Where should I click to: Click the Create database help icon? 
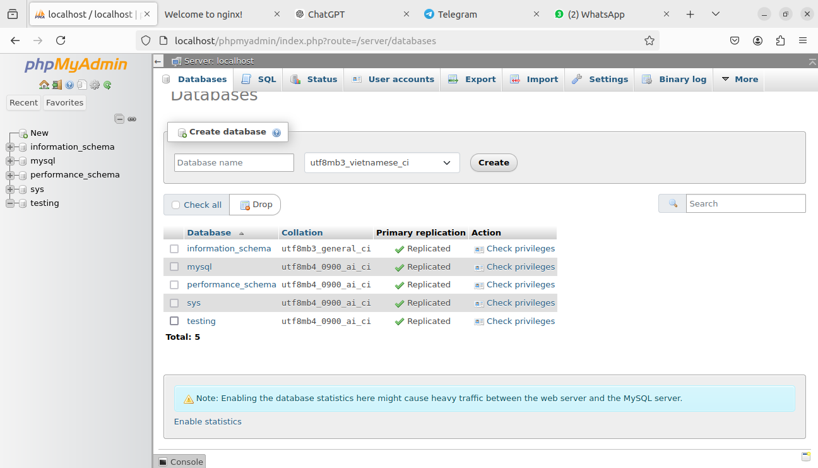276,133
